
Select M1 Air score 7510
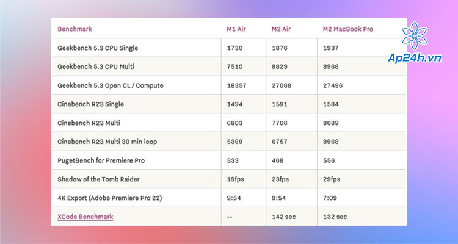pyautogui.click(x=235, y=66)
